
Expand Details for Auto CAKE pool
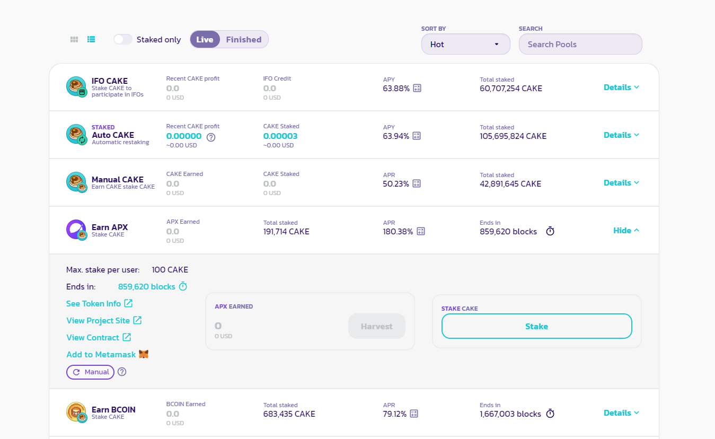(x=622, y=135)
